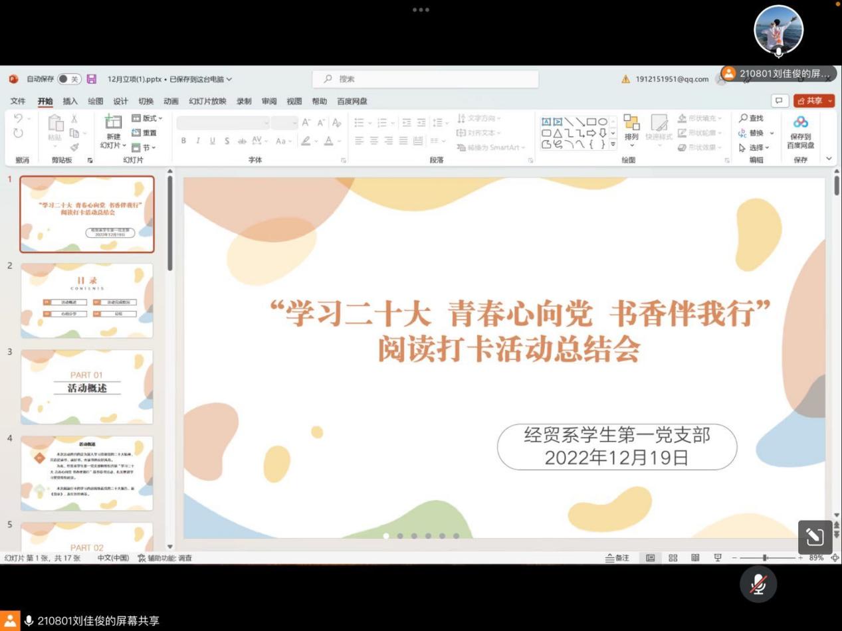
Task: Click the Share (共享) button
Action: click(x=814, y=101)
